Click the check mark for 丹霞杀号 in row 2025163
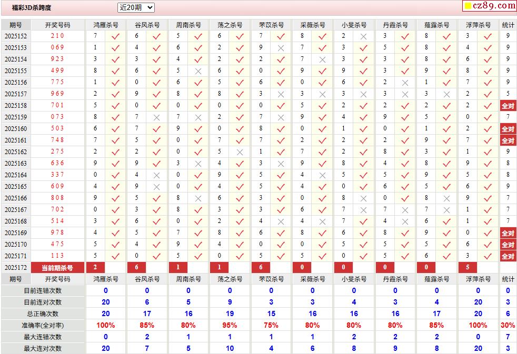 (x=405, y=164)
